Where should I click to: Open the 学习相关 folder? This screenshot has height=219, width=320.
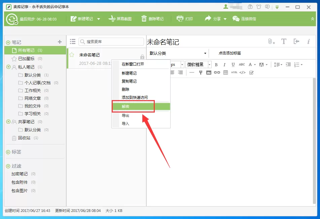[x=33, y=114]
